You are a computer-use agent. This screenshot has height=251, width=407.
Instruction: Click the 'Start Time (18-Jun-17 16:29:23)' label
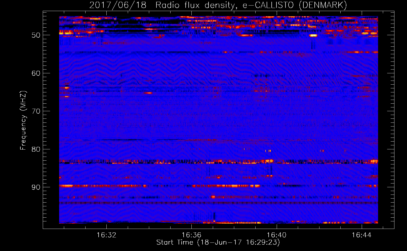point(218,242)
